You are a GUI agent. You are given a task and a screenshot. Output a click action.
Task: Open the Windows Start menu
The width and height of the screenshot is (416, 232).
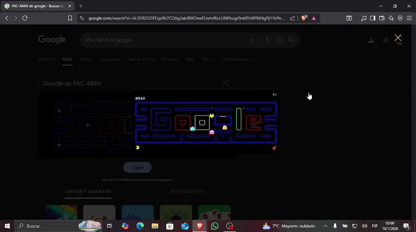pyautogui.click(x=7, y=226)
